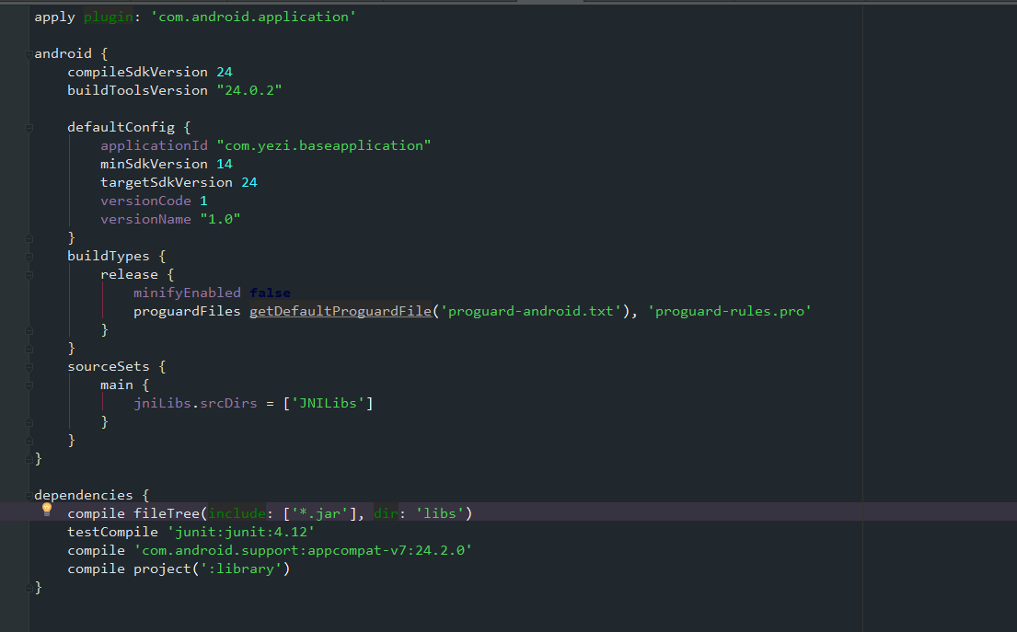Click the compileSdkVersion value 24

click(225, 72)
